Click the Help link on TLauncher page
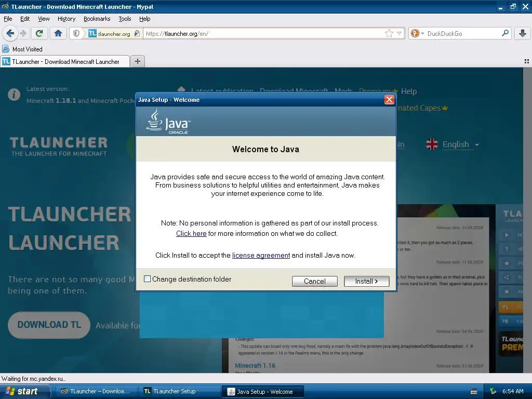 tap(408, 91)
